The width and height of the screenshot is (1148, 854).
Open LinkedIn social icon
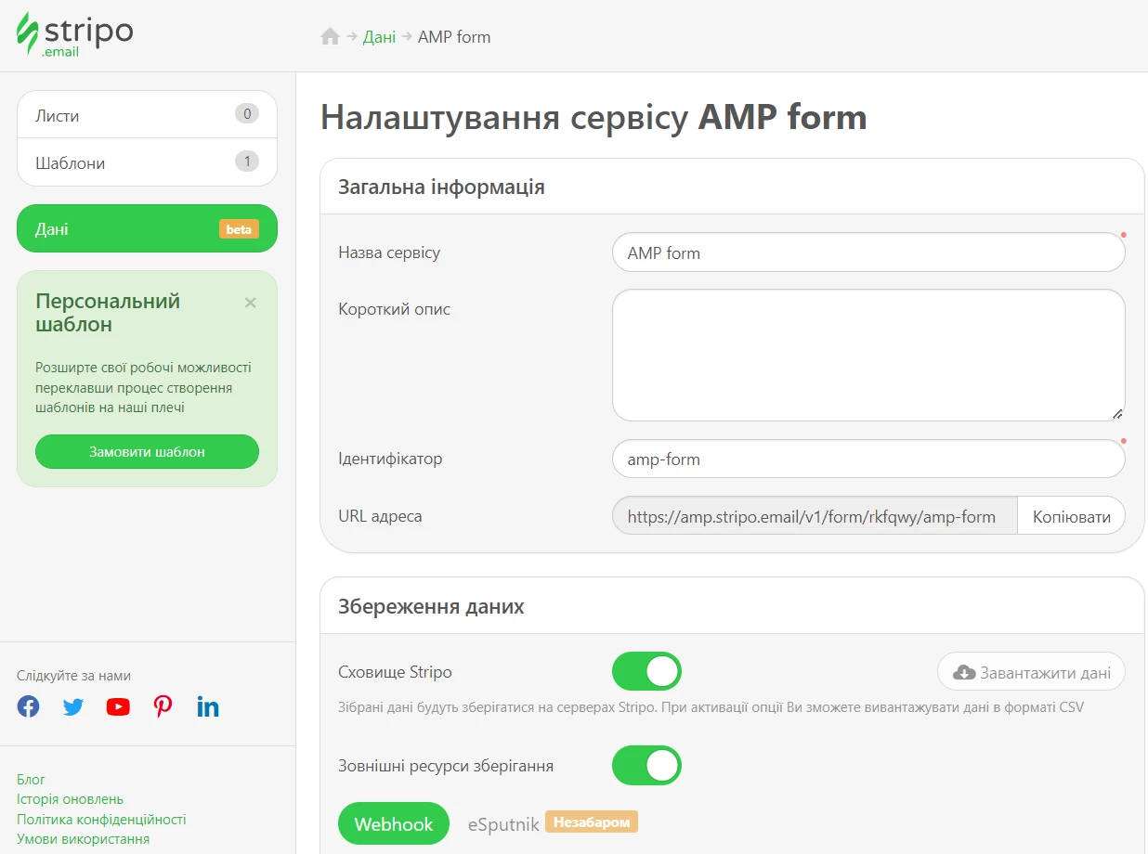point(208,706)
